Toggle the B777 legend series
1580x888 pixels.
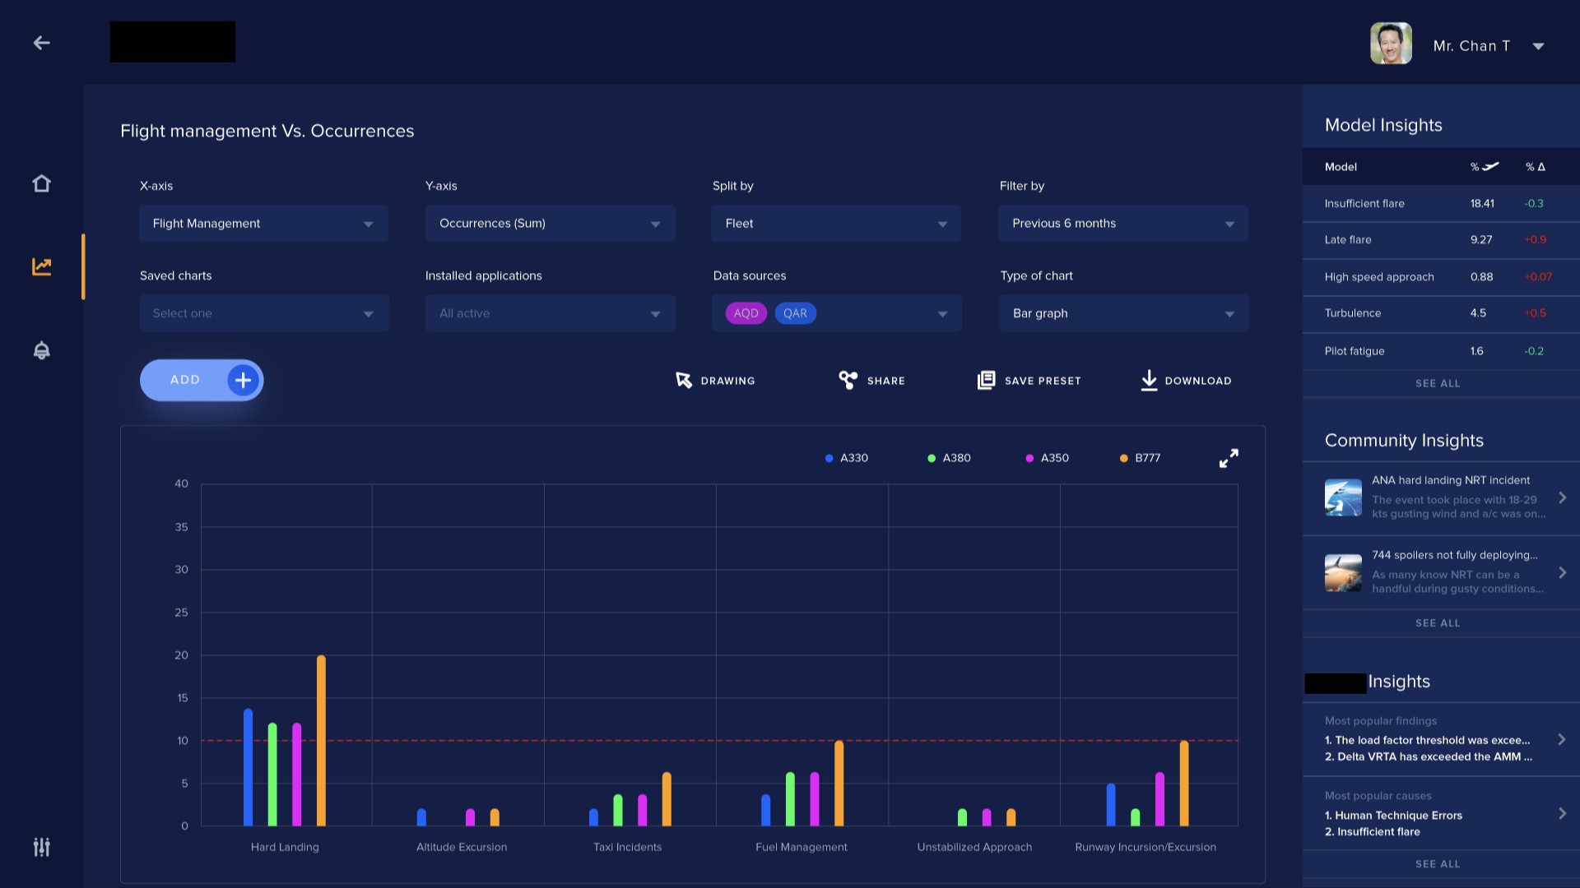(1141, 458)
